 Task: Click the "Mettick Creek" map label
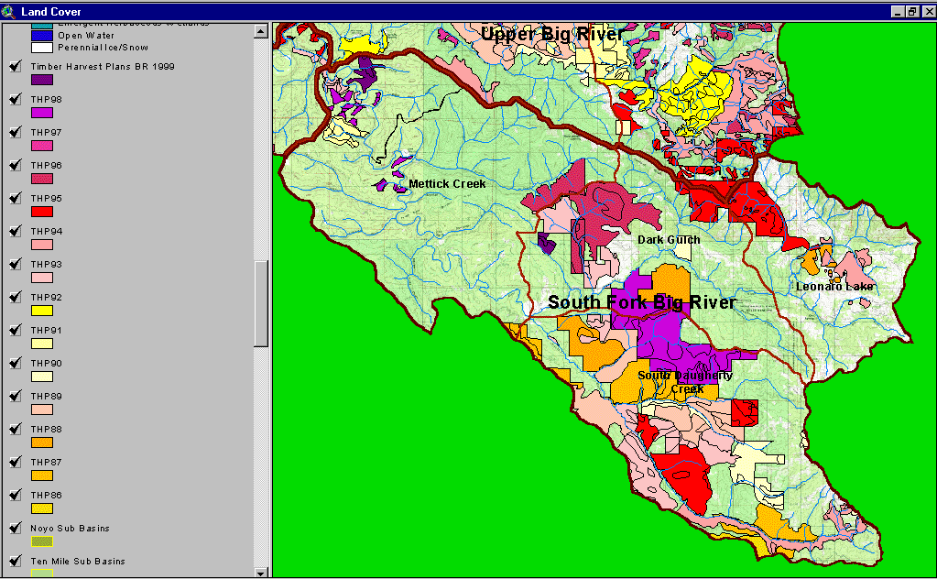click(447, 184)
